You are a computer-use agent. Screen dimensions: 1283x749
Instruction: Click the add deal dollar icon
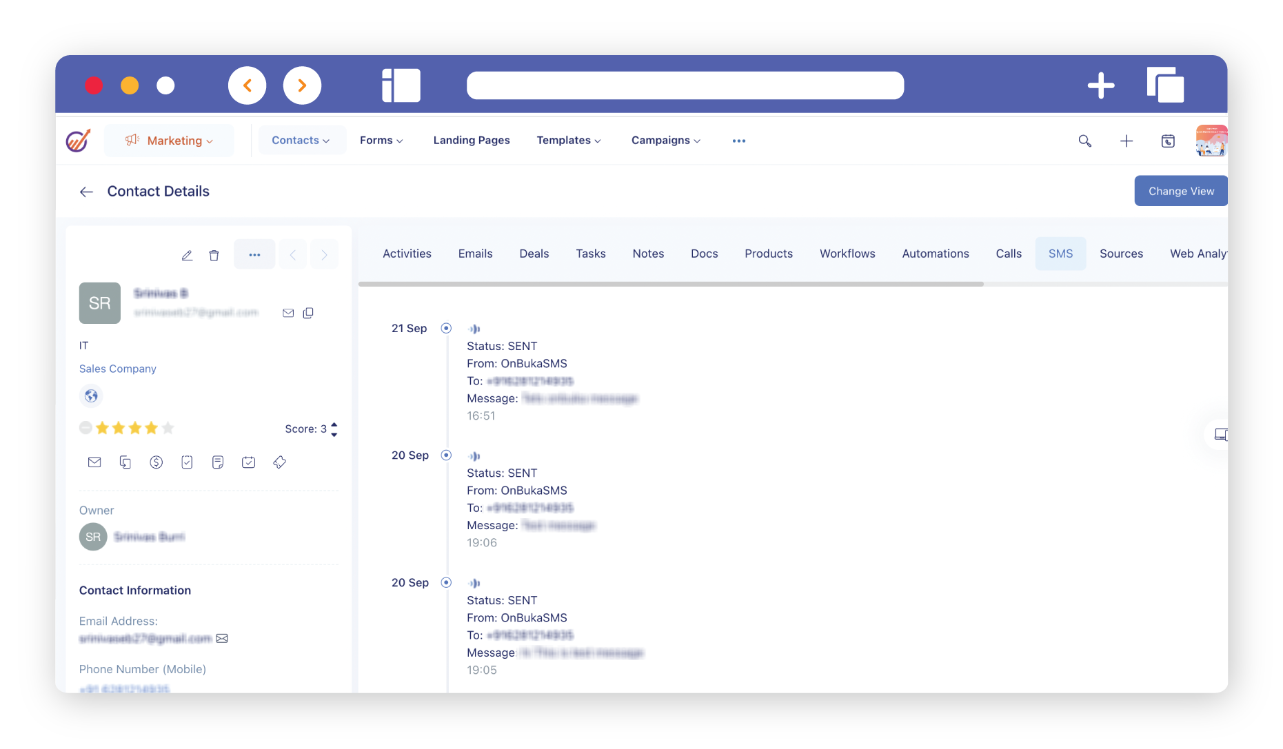(x=156, y=462)
